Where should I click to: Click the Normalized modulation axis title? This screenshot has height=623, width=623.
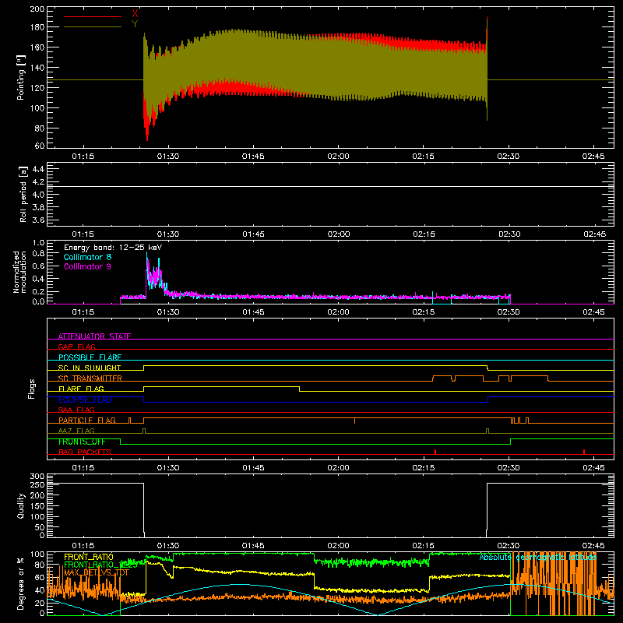click(x=20, y=272)
